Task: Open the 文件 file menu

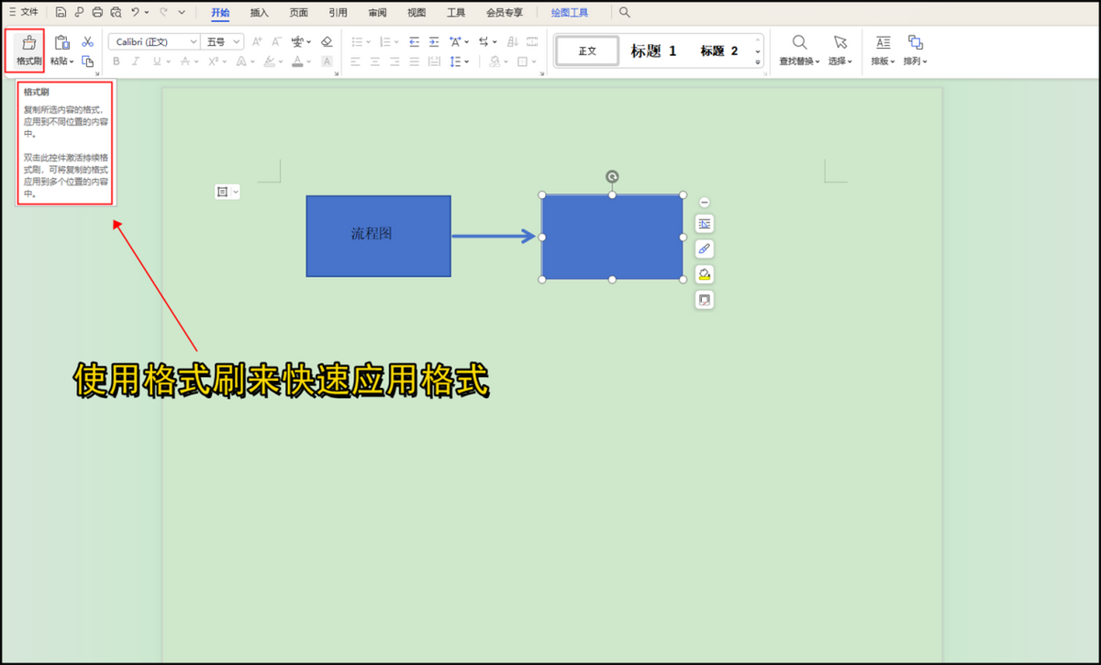Action: tap(23, 12)
